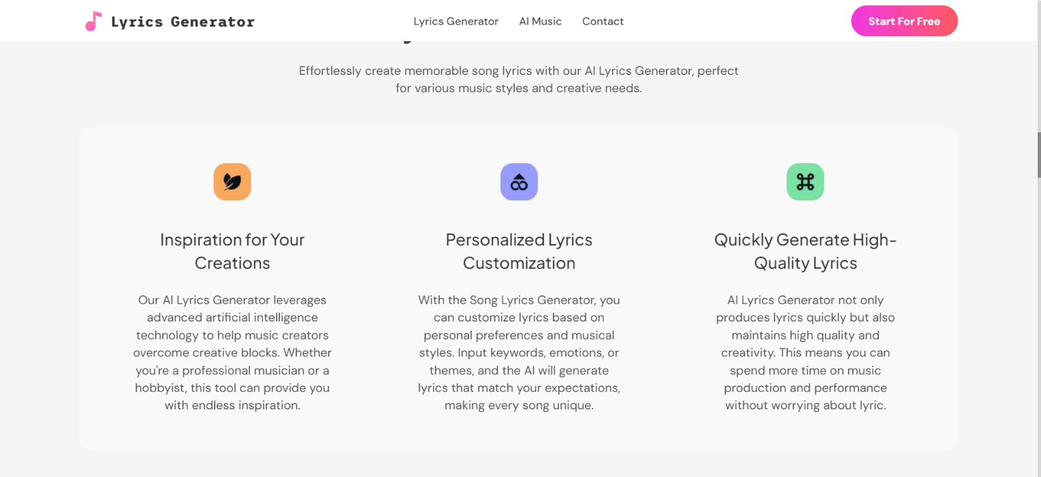The width and height of the screenshot is (1041, 477).
Task: Click the heading Quickly Generate High-Quality Lyrics
Action: (805, 251)
